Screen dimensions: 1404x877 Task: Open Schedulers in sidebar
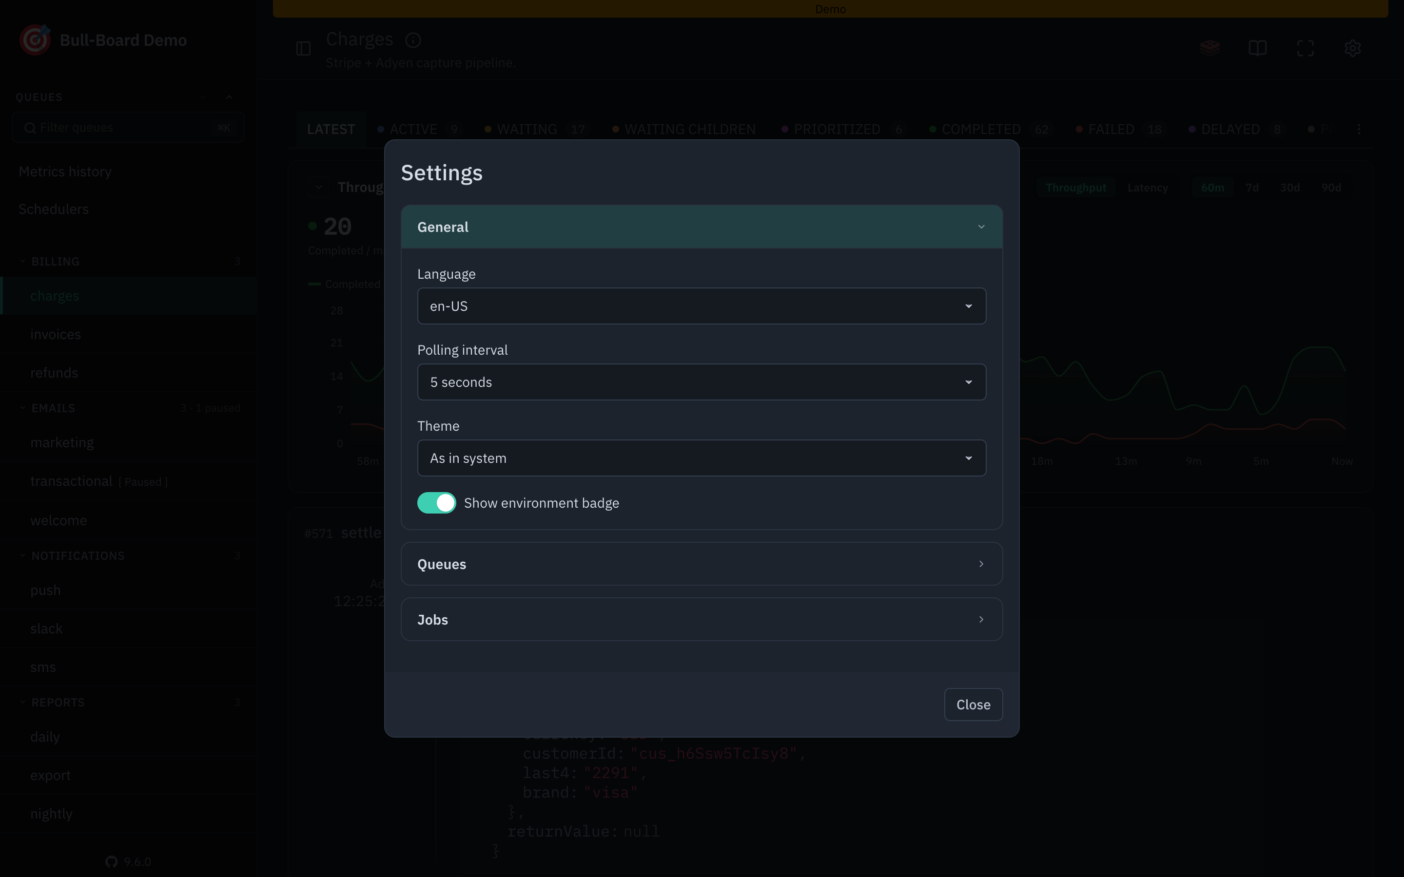(128, 209)
